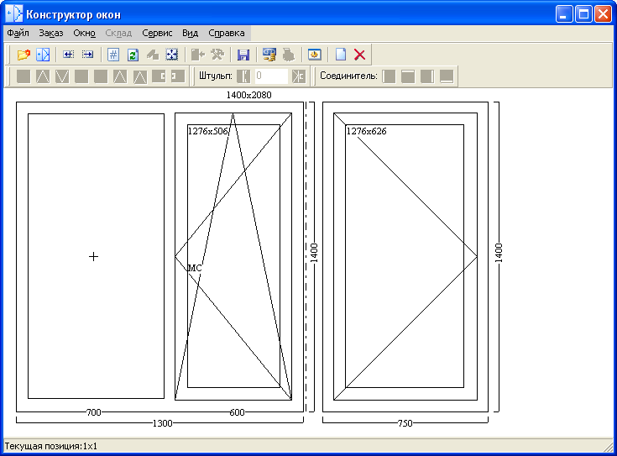Select the left-side Соединитель icon
The image size is (617, 456).
point(389,76)
